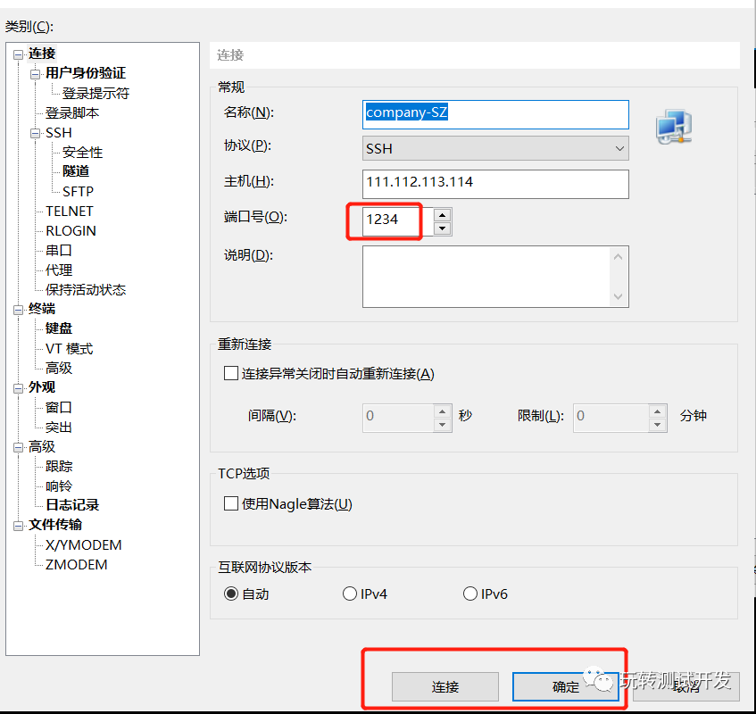Open the 日志记录 settings page
The width and height of the screenshot is (756, 714).
[x=71, y=504]
